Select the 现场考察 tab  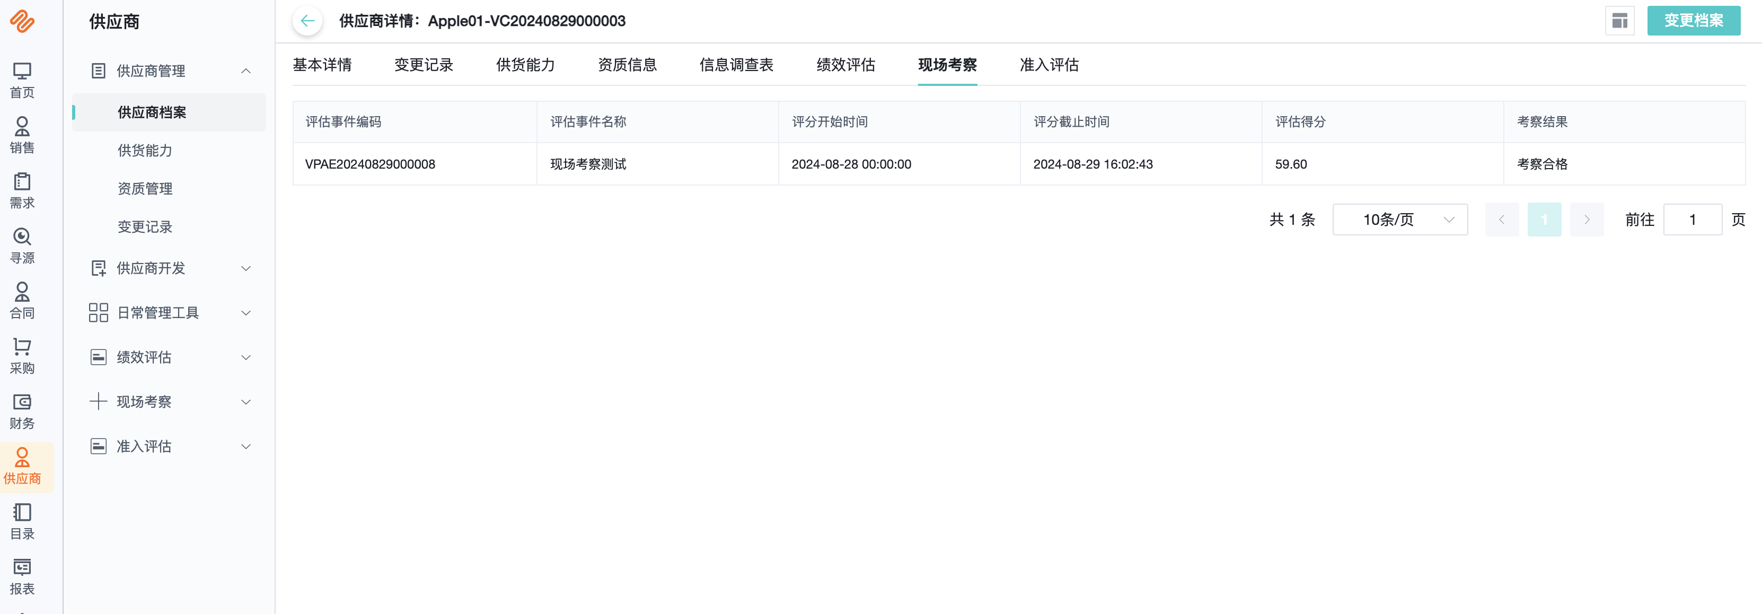pyautogui.click(x=947, y=65)
